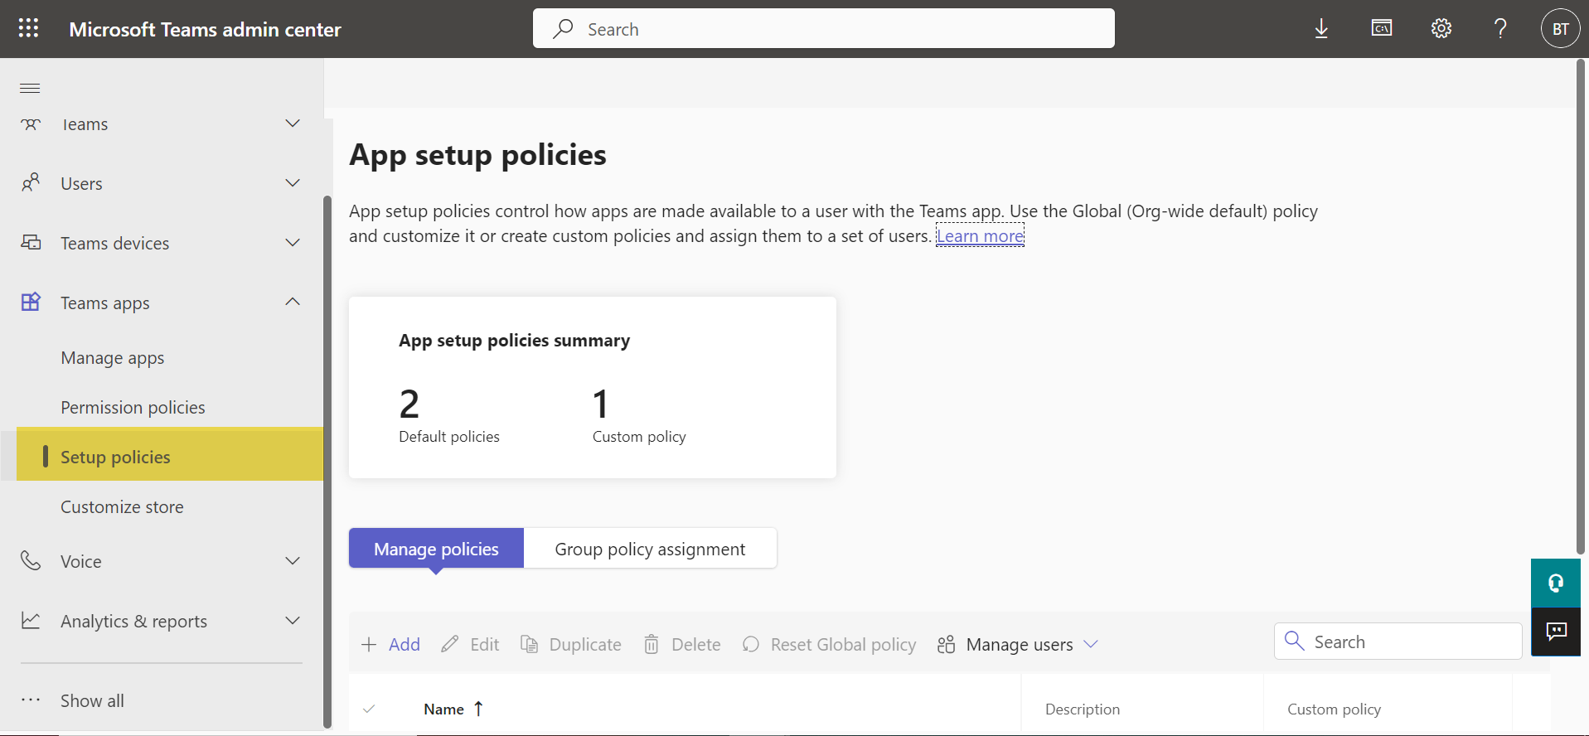This screenshot has height=736, width=1589.
Task: Click the magnifier icon in policies search
Action: [x=1294, y=641]
